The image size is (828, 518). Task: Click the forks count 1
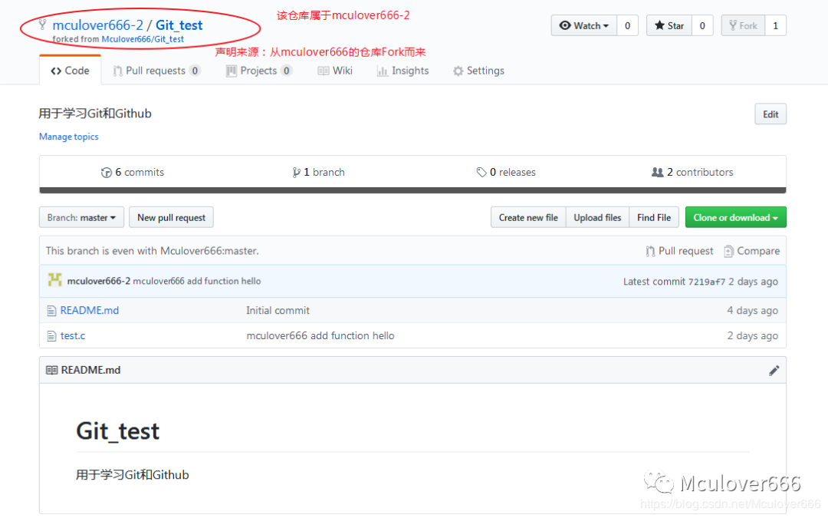point(775,25)
